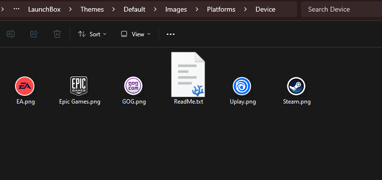Screen dimensions: 382x180
Task: Select the EA.png file icon
Action: (x=25, y=86)
